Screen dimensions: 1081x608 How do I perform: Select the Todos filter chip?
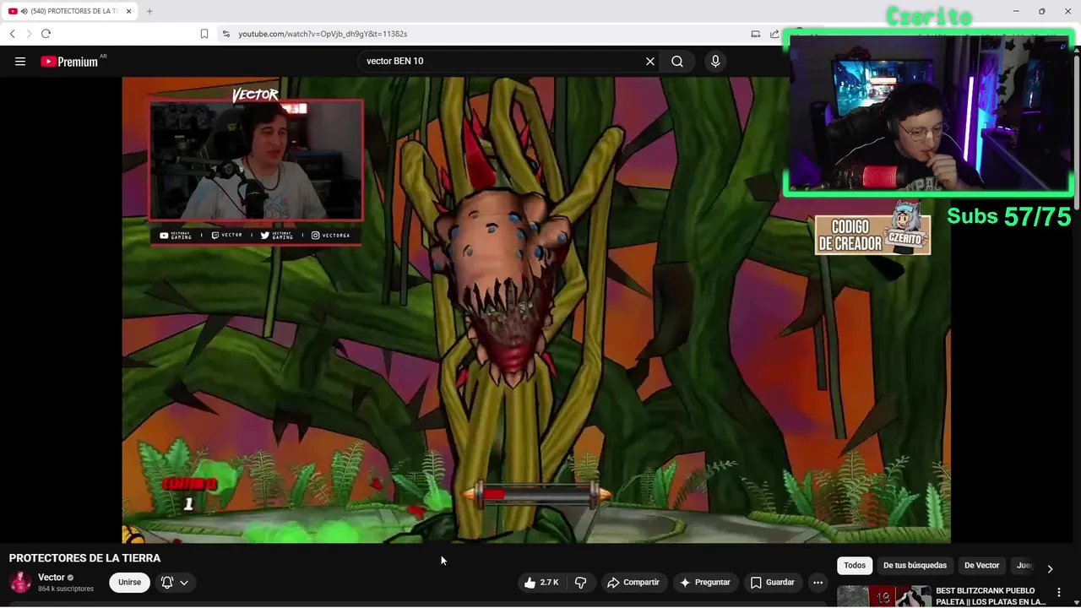[855, 565]
